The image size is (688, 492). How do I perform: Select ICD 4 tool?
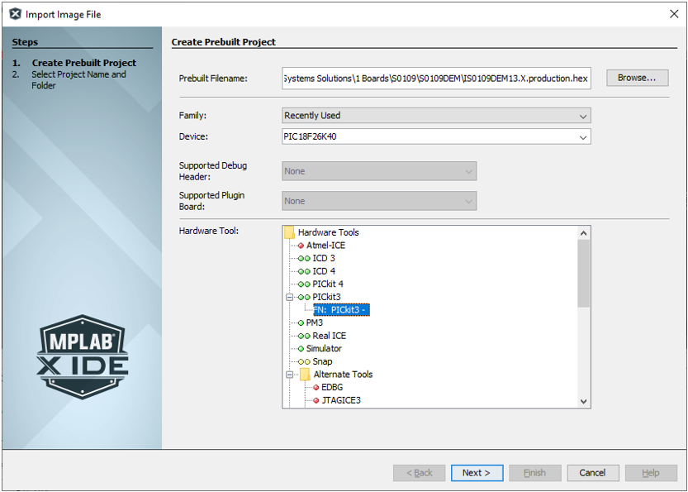click(x=324, y=271)
